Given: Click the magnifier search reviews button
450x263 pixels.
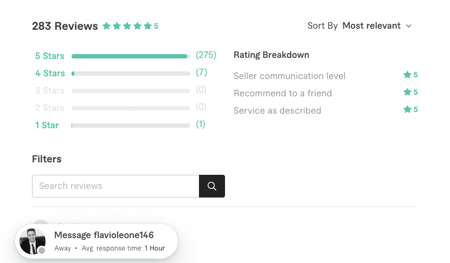Looking at the screenshot, I should [x=212, y=186].
